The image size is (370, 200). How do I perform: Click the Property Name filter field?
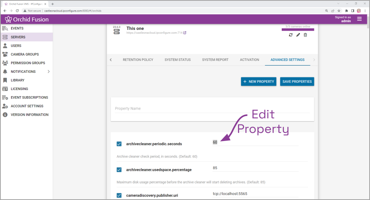coord(212,108)
